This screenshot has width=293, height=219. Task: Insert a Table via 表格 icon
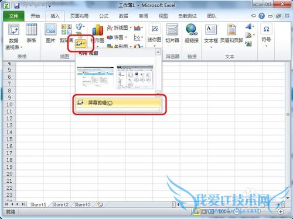tap(31, 30)
